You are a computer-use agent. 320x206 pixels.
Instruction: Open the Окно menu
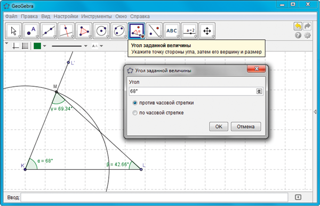click(x=121, y=17)
